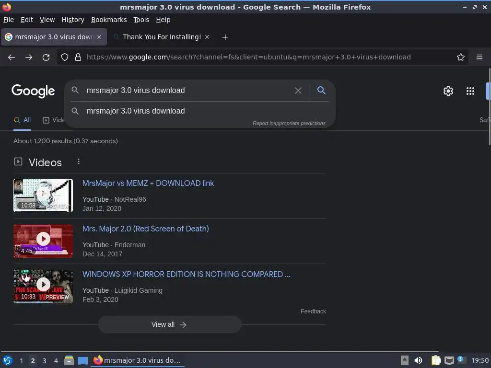This screenshot has height=368, width=491.
Task: Click the vertical page scrollbar
Action: (490, 106)
